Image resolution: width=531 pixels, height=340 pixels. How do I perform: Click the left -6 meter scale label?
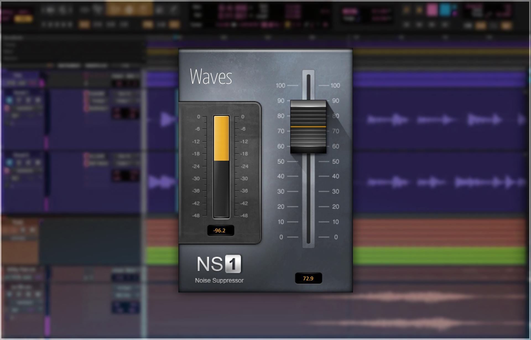coord(197,129)
